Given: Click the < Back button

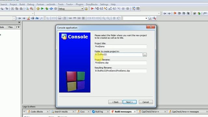Looking at the screenshot, I should 115,102.
